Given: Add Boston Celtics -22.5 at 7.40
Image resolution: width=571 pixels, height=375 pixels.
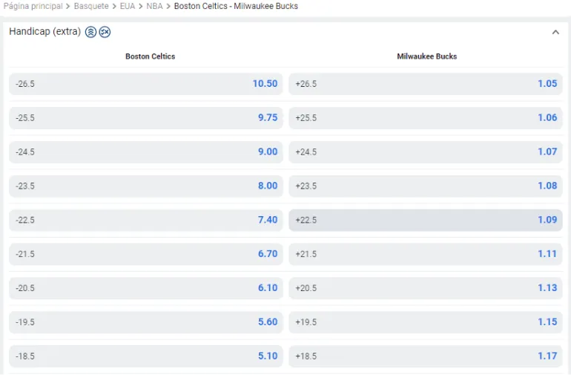Looking at the screenshot, I should (146, 221).
